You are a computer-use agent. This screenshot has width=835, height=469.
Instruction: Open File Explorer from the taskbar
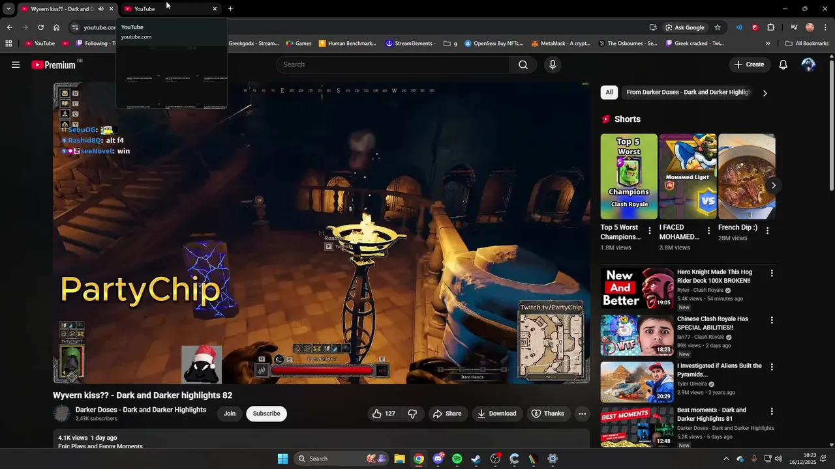(x=399, y=459)
